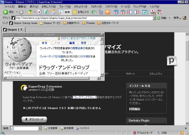Click the サポート navigation item
The image size is (189, 135).
pyautogui.click(x=130, y=74)
